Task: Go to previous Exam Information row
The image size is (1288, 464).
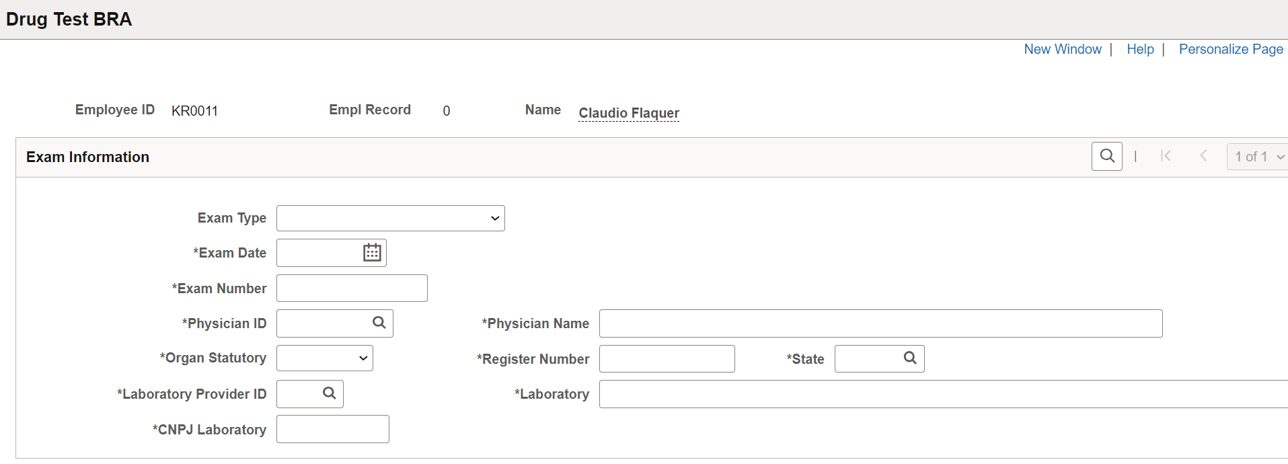Action: [x=1203, y=157]
